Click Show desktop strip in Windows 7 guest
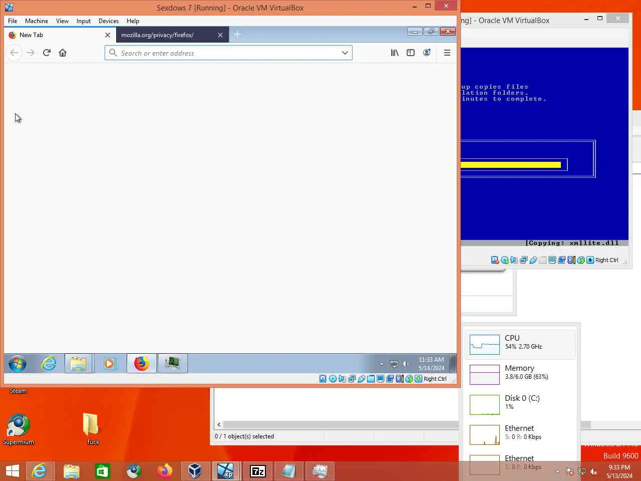 453,363
